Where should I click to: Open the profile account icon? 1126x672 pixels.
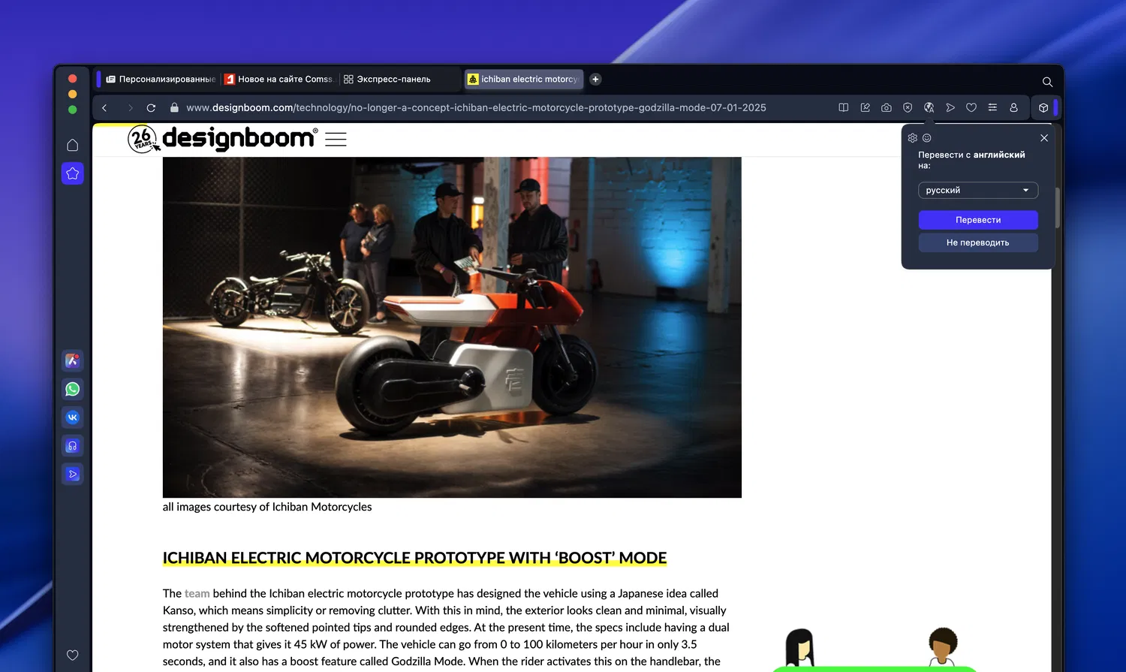1013,108
